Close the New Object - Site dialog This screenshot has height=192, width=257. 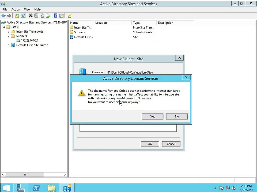tap(179, 58)
